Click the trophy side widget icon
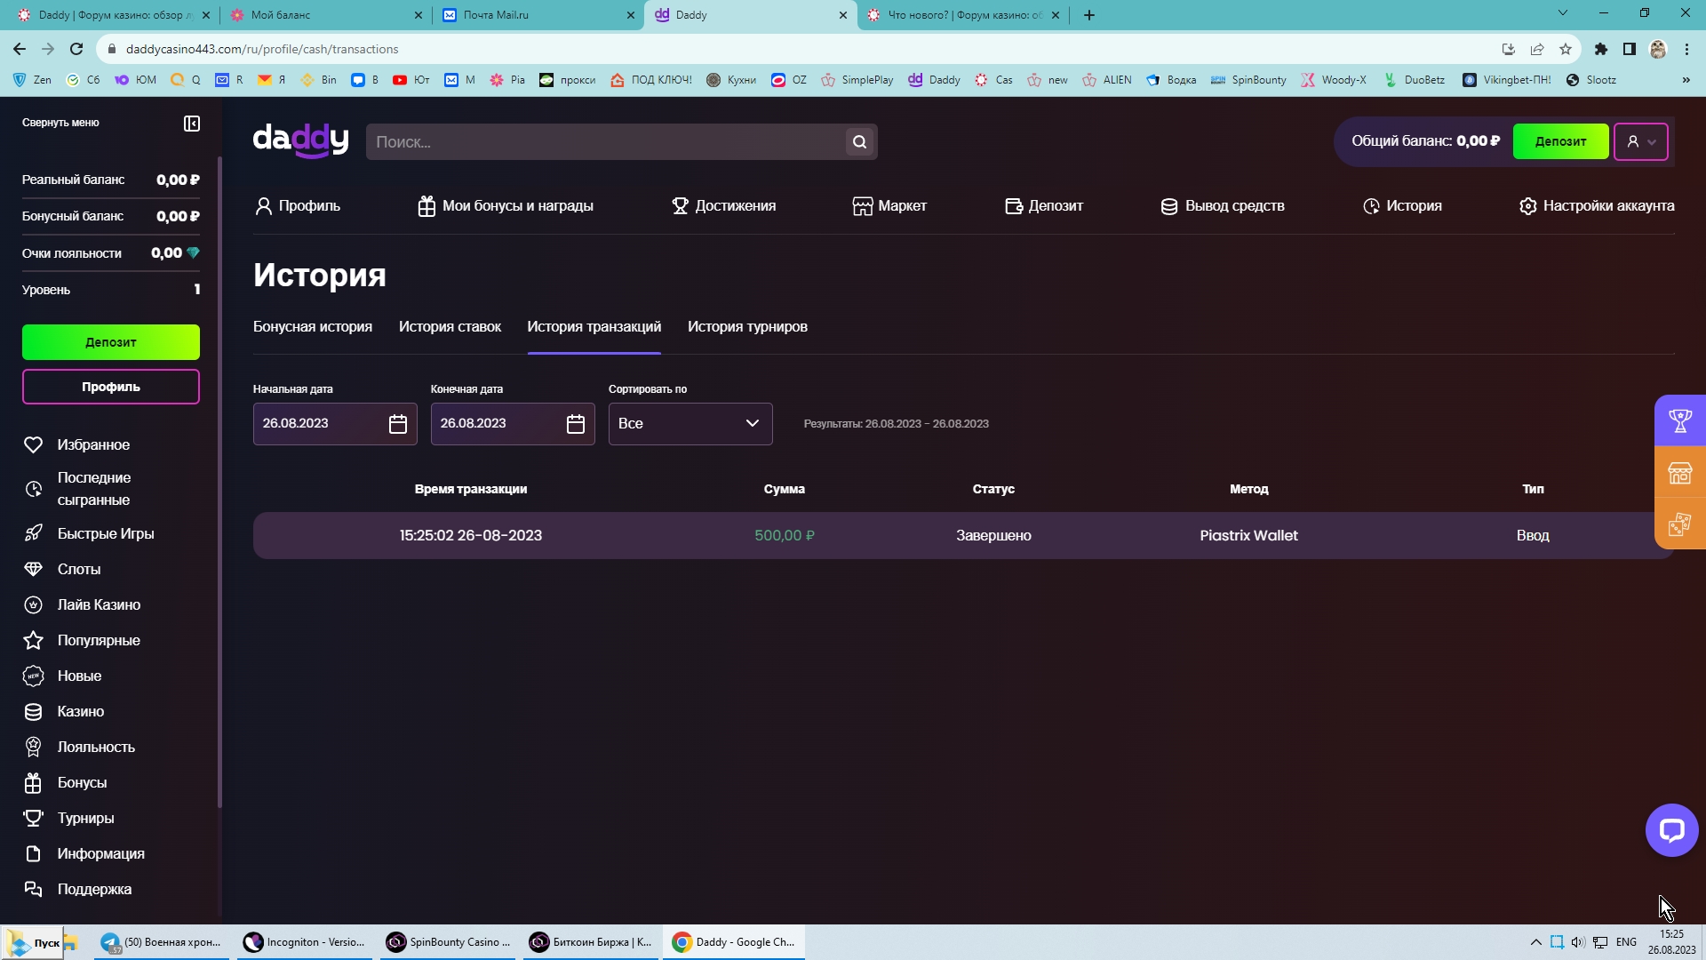This screenshot has width=1706, height=960. (1679, 420)
